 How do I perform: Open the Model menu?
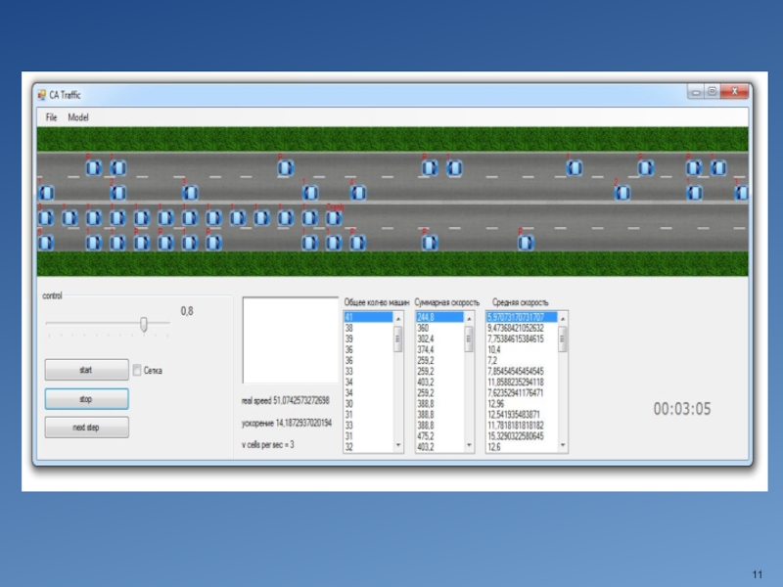(78, 117)
